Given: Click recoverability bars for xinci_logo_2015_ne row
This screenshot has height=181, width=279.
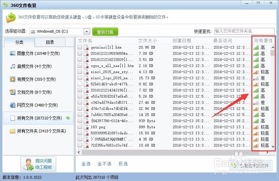Looking at the screenshot, I should tap(256, 78).
